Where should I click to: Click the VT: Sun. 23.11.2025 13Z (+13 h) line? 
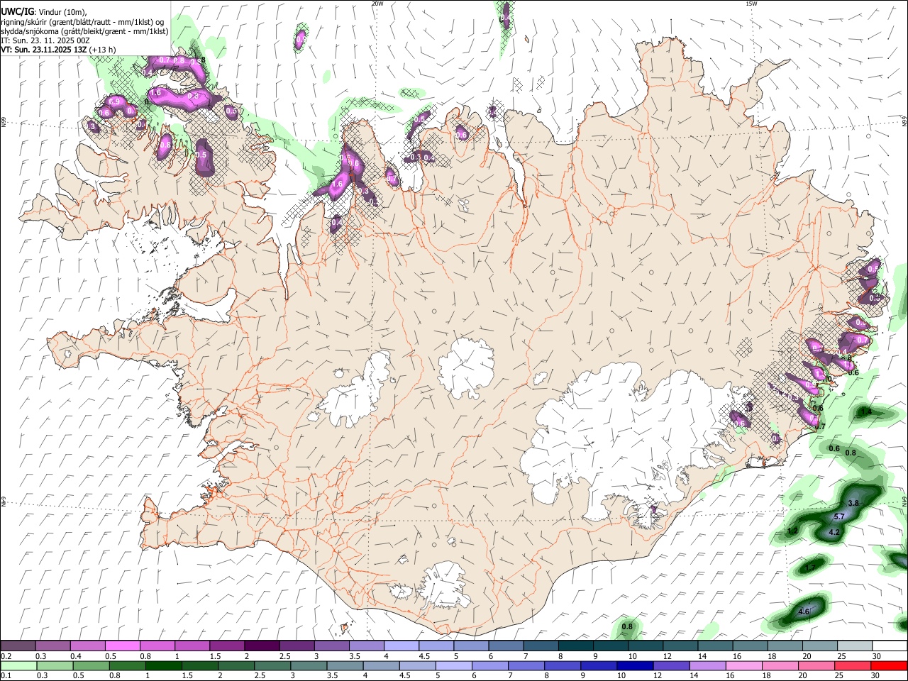point(58,50)
